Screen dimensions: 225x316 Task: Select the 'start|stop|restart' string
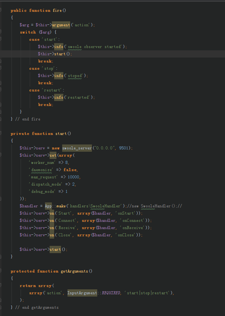tap(148, 293)
